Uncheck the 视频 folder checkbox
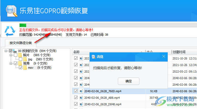Image resolution: width=197 pixels, height=109 pixels. 15,63
